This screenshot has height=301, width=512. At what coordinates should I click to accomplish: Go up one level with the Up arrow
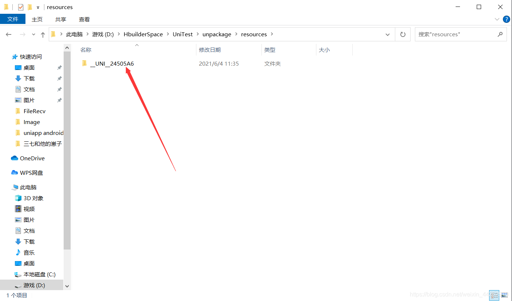43,34
